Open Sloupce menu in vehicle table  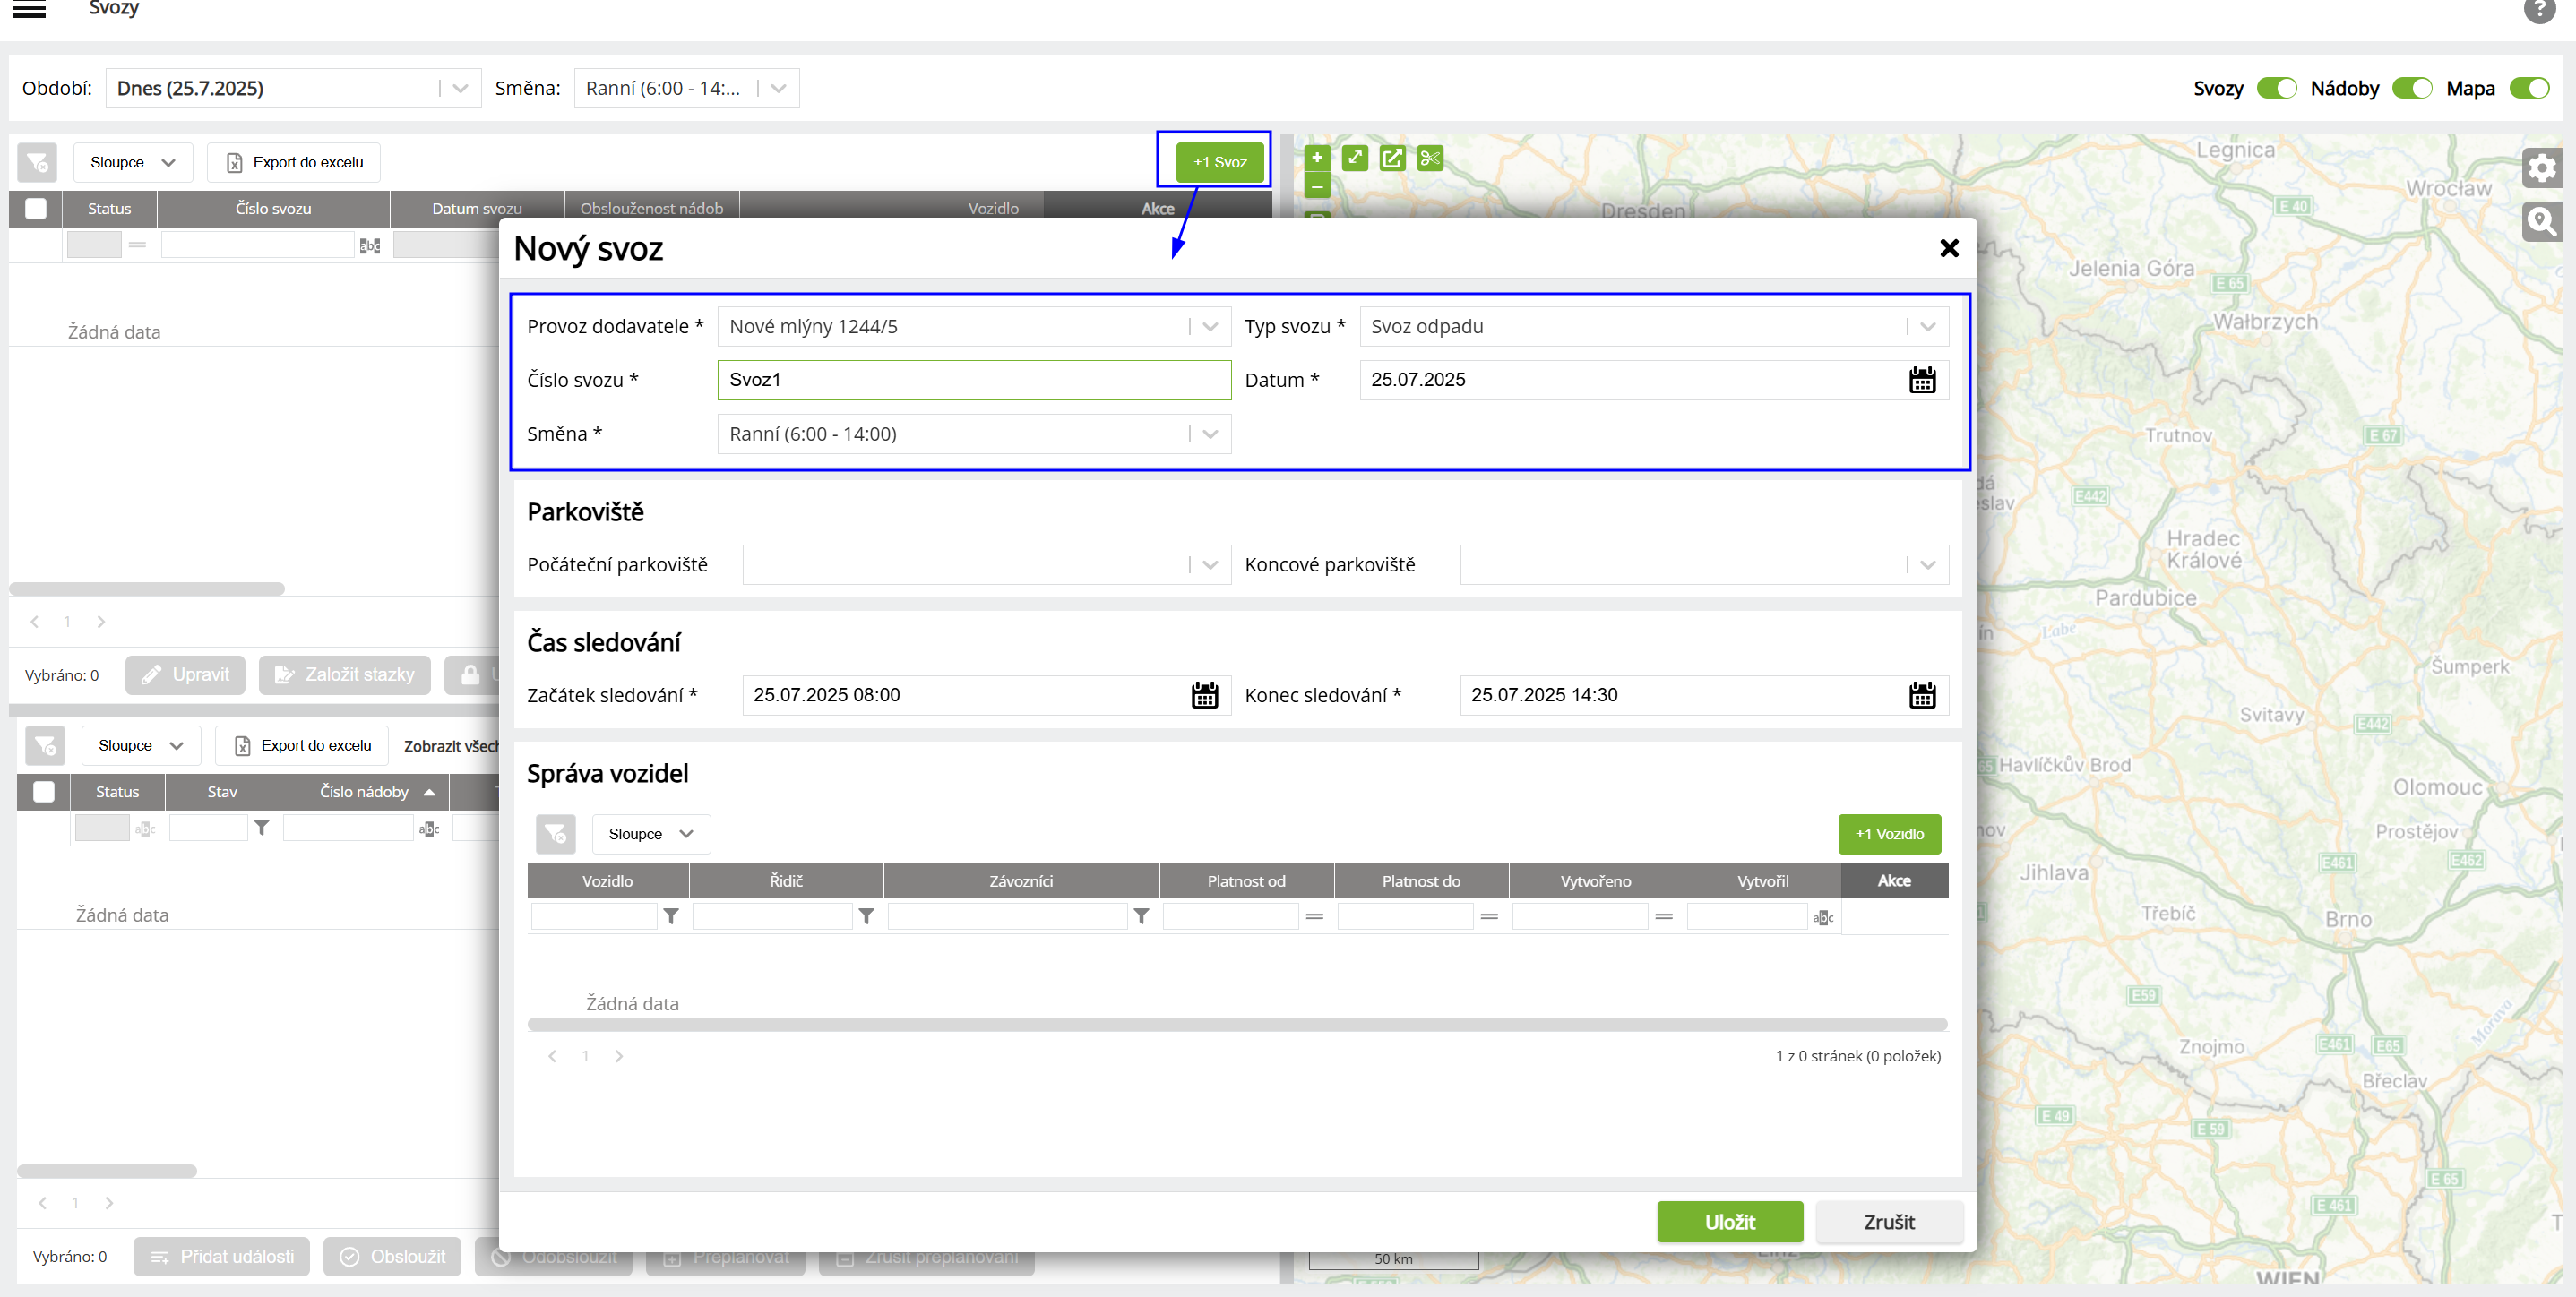coord(650,834)
